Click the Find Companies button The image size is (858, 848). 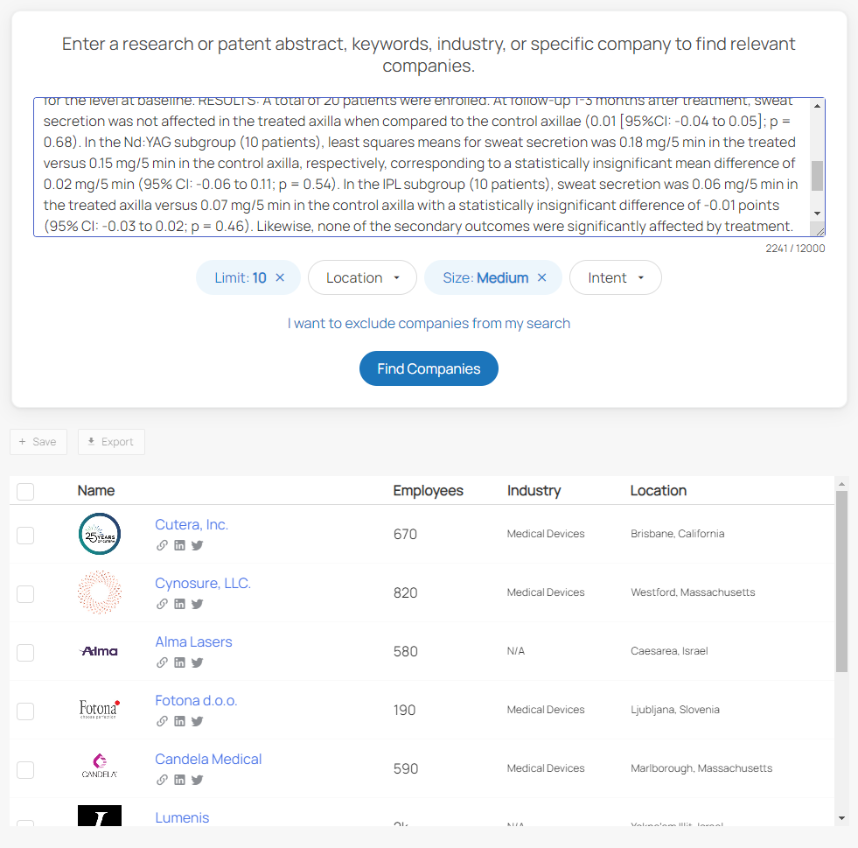(x=429, y=368)
